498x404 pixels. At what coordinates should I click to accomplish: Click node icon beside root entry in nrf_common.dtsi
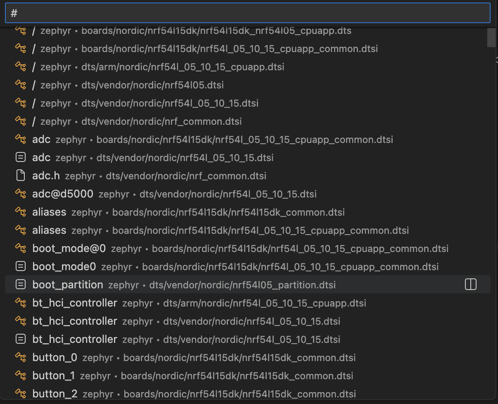20,121
